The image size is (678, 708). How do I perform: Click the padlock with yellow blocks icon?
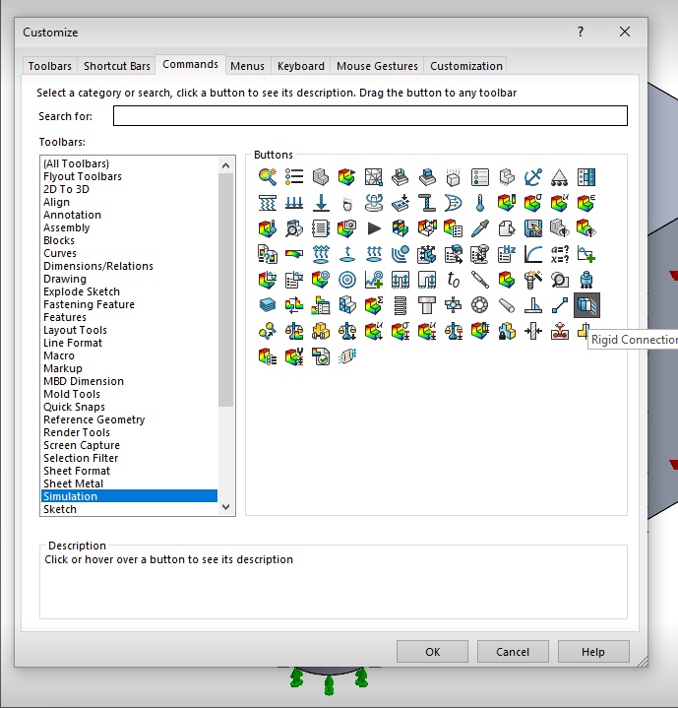click(x=507, y=332)
